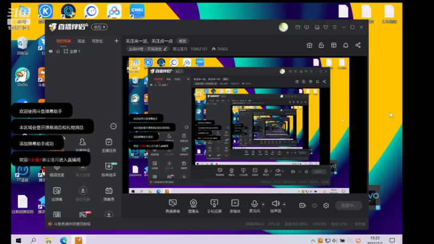This screenshot has height=244, width=434.
Task: Open the 词 teleprompter tool icon
Action: pos(57,214)
